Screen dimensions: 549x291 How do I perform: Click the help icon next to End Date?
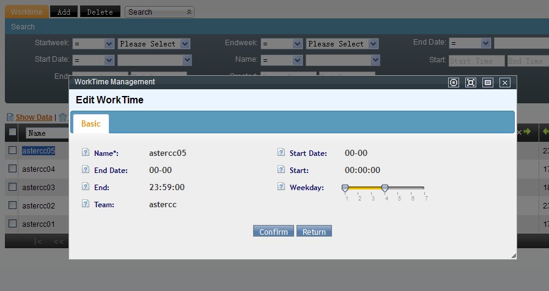pyautogui.click(x=86, y=170)
